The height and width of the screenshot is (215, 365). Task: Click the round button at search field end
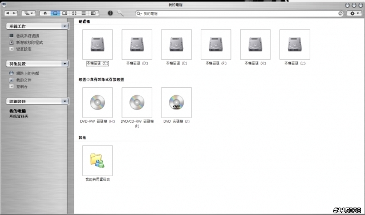340,14
